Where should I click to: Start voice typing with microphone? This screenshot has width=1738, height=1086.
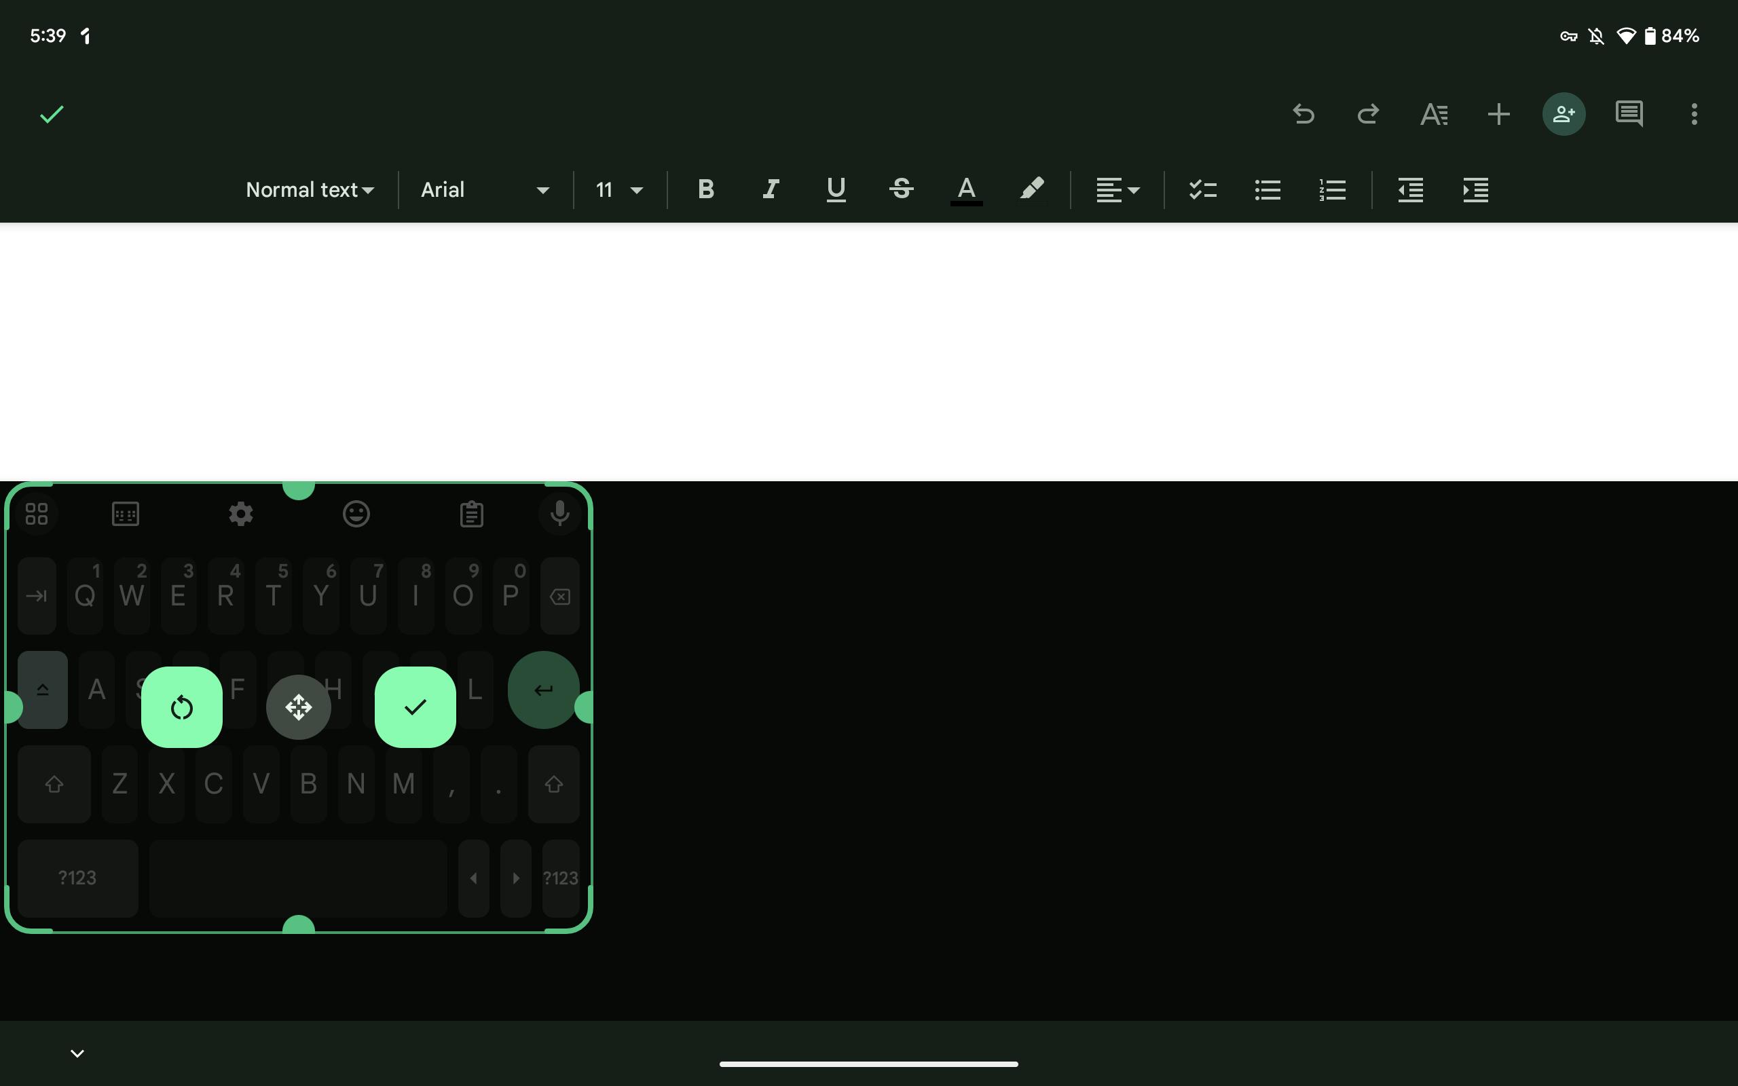tap(559, 513)
